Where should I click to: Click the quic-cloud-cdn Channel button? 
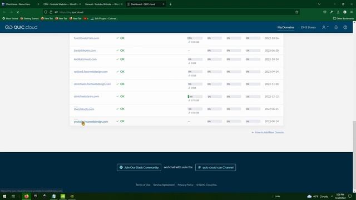(x=215, y=167)
